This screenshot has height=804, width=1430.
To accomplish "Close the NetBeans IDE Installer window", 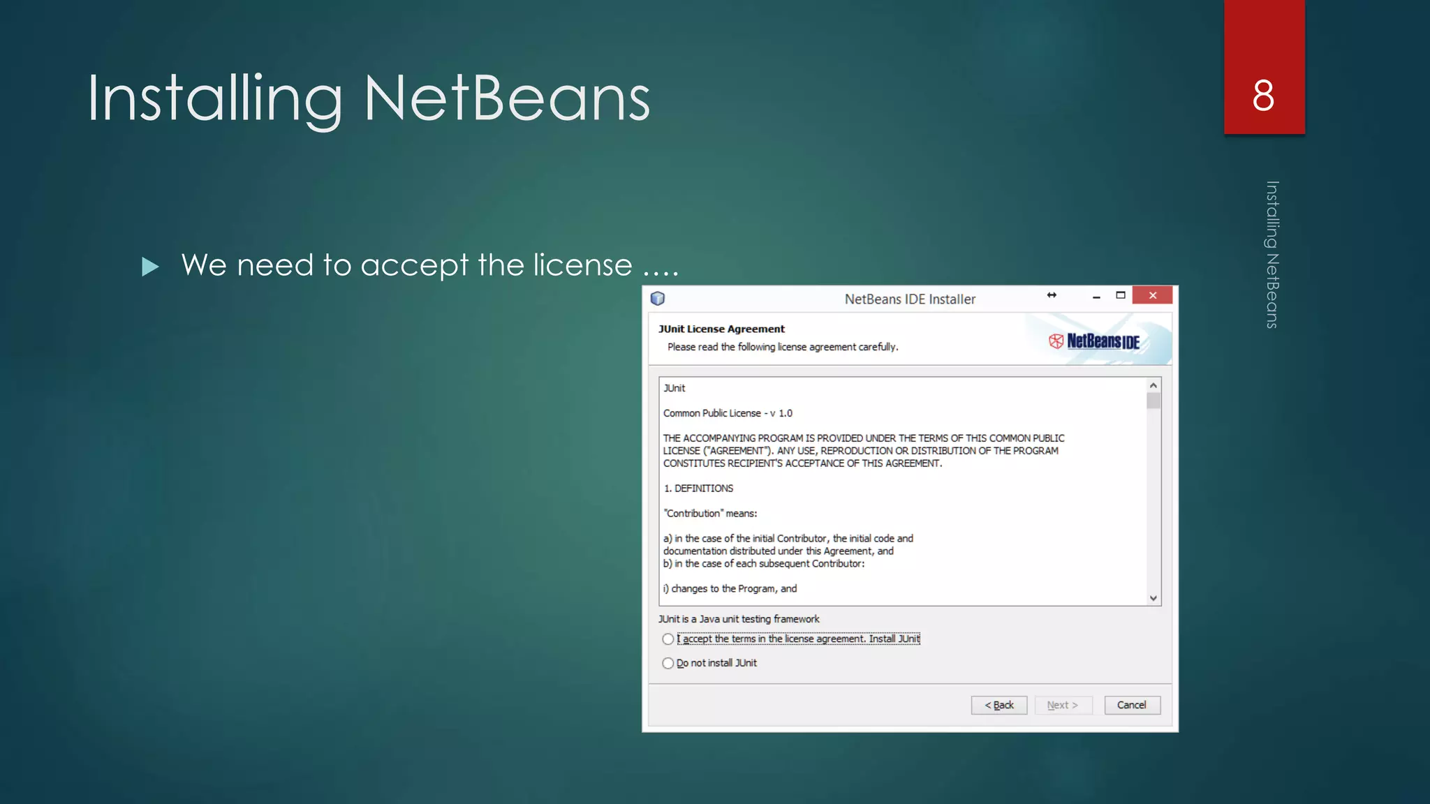I will pyautogui.click(x=1152, y=295).
